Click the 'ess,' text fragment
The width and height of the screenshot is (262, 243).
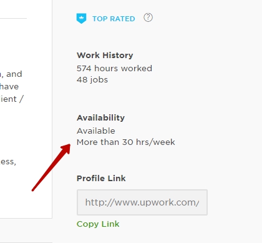[x=8, y=162]
